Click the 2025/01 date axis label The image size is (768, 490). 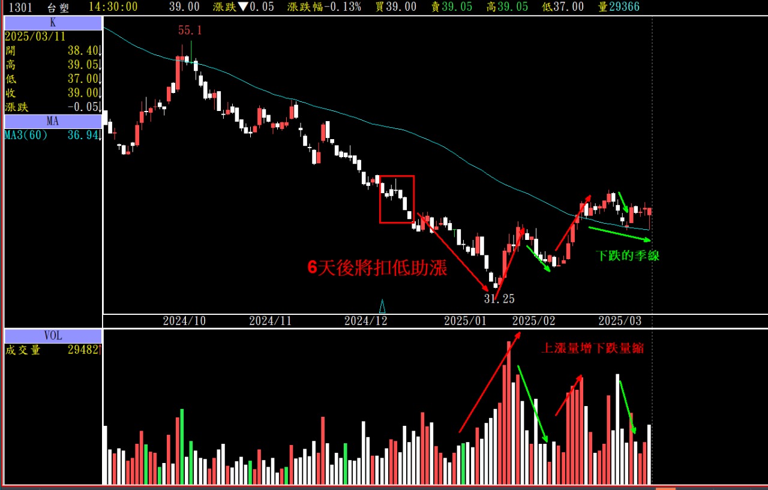(x=465, y=321)
